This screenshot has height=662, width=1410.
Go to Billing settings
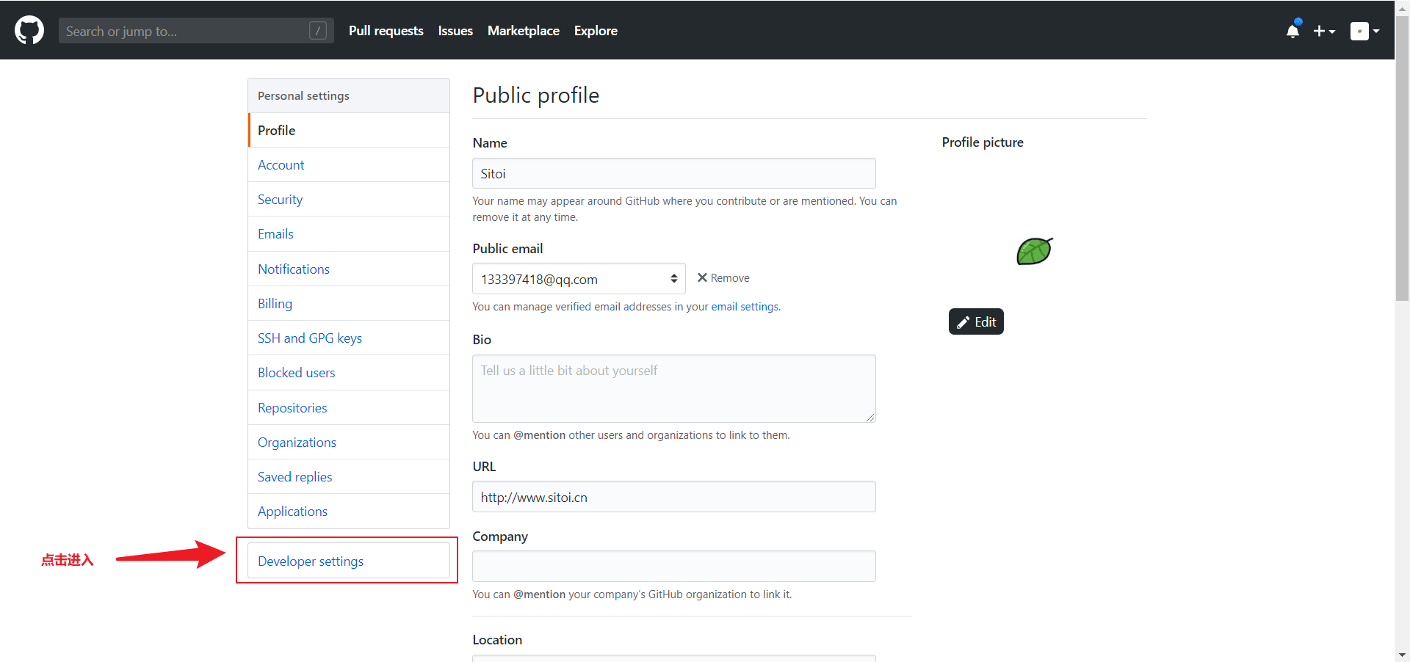coord(349,304)
